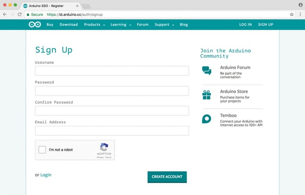Reload the page using the refresh icon
305x195 pixels.
[x=20, y=14]
